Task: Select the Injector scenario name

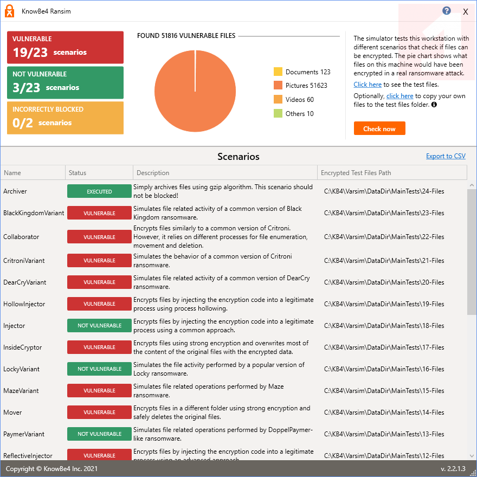Action: tap(14, 326)
